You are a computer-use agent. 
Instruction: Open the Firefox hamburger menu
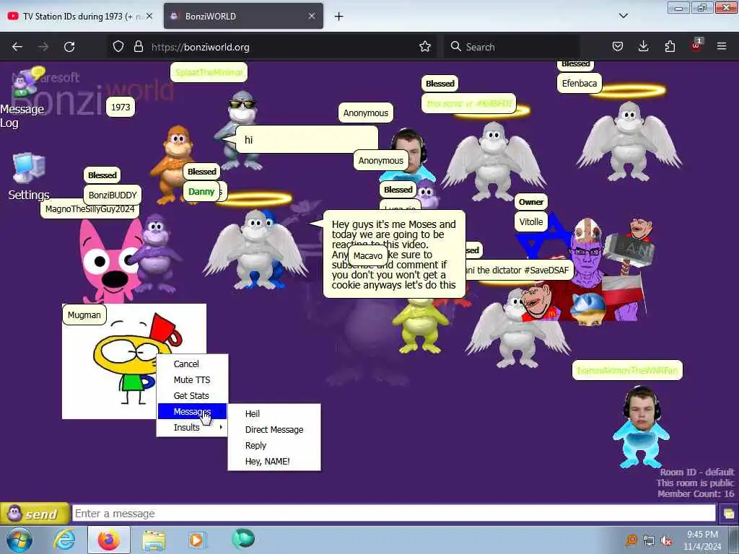(722, 47)
